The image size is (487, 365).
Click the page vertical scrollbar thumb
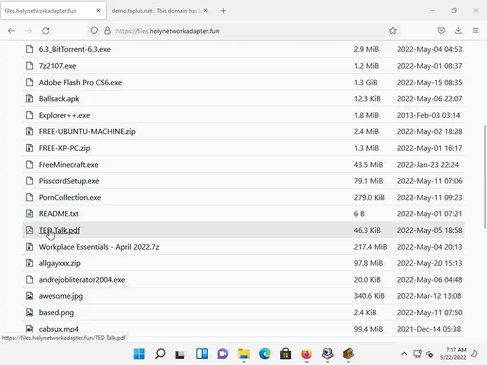coord(485,177)
